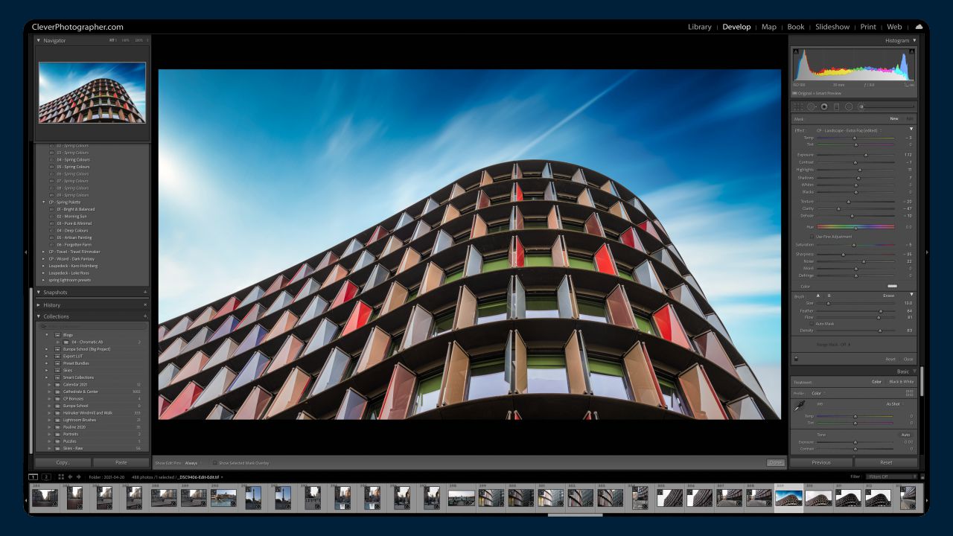Switch to the Slideshow module

point(832,27)
